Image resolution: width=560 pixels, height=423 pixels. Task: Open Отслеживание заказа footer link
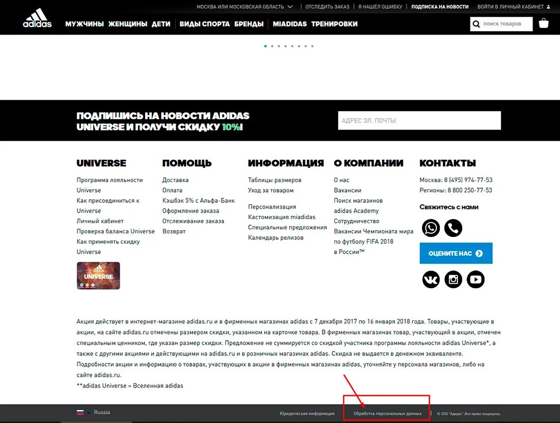[x=193, y=221]
